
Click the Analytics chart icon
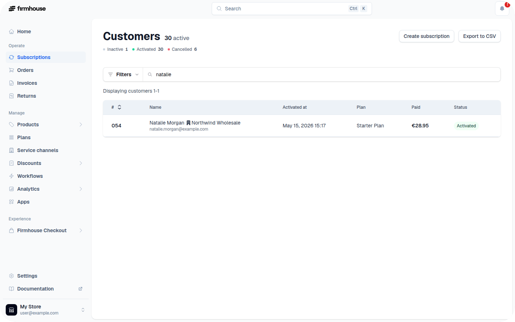point(11,189)
